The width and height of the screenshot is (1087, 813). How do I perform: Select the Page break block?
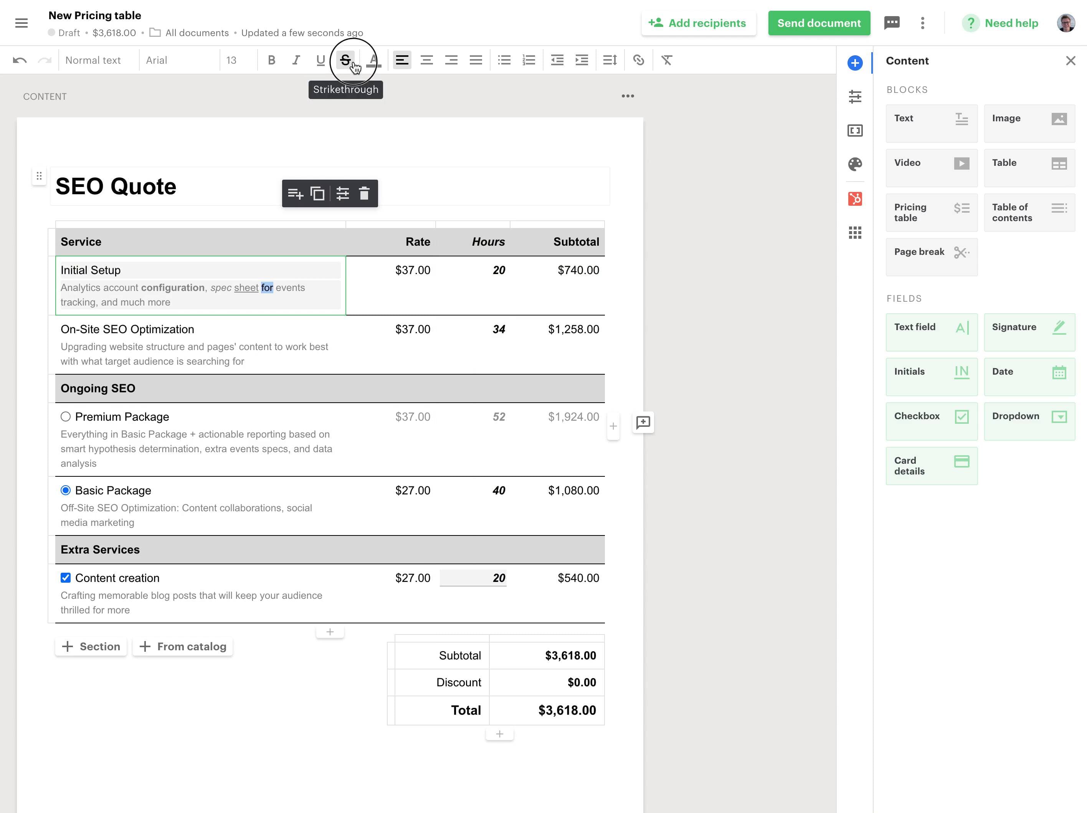(x=931, y=257)
